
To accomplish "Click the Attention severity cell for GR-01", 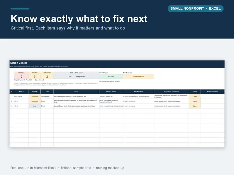I will 35,101.
